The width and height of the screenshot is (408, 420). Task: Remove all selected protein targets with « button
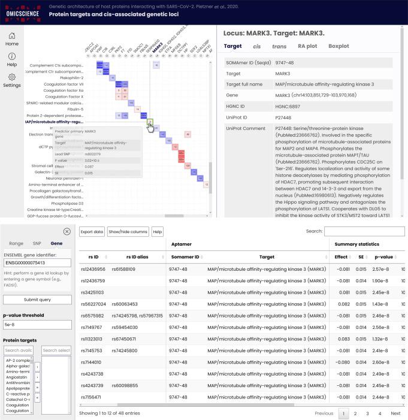click(x=37, y=398)
